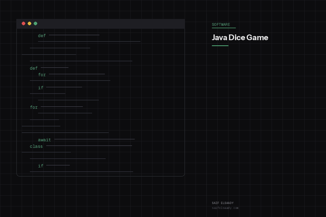
Task: Click the 'Java Dice Game' heading
Action: point(240,38)
